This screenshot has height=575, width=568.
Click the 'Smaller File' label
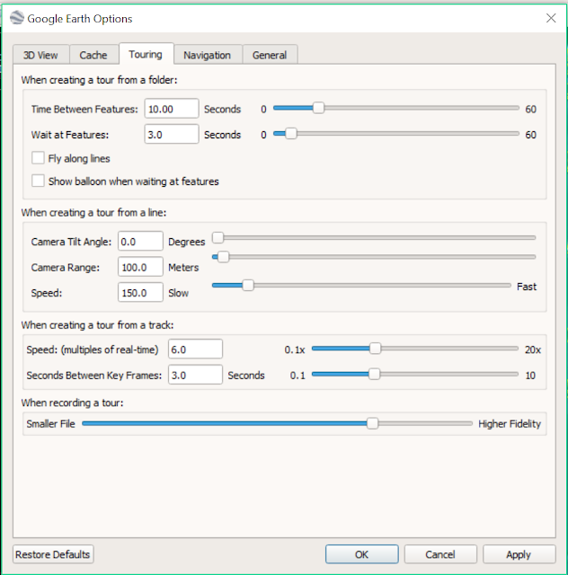[50, 424]
